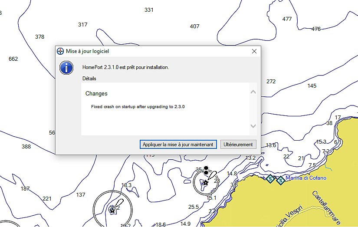
Task: Click the up arrow of details scrollbar
Action: point(253,92)
